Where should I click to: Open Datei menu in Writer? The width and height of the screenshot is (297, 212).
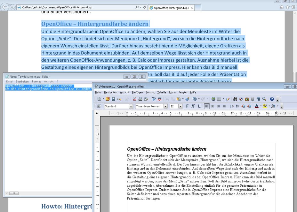[98, 92]
